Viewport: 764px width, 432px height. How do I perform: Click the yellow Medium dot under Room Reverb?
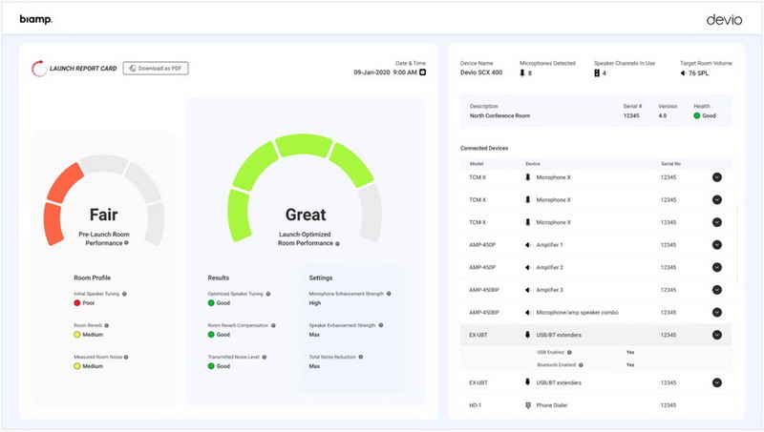(x=77, y=335)
